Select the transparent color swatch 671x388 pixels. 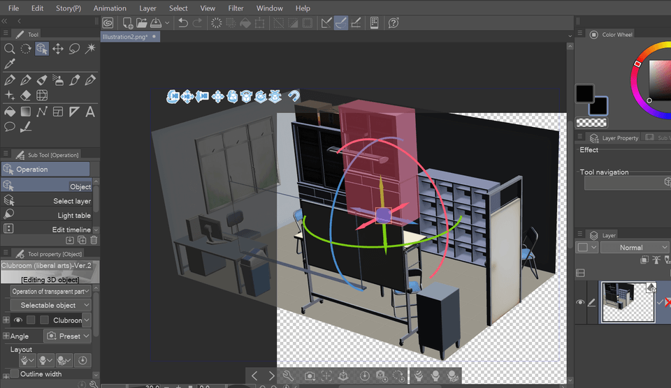[x=591, y=123]
